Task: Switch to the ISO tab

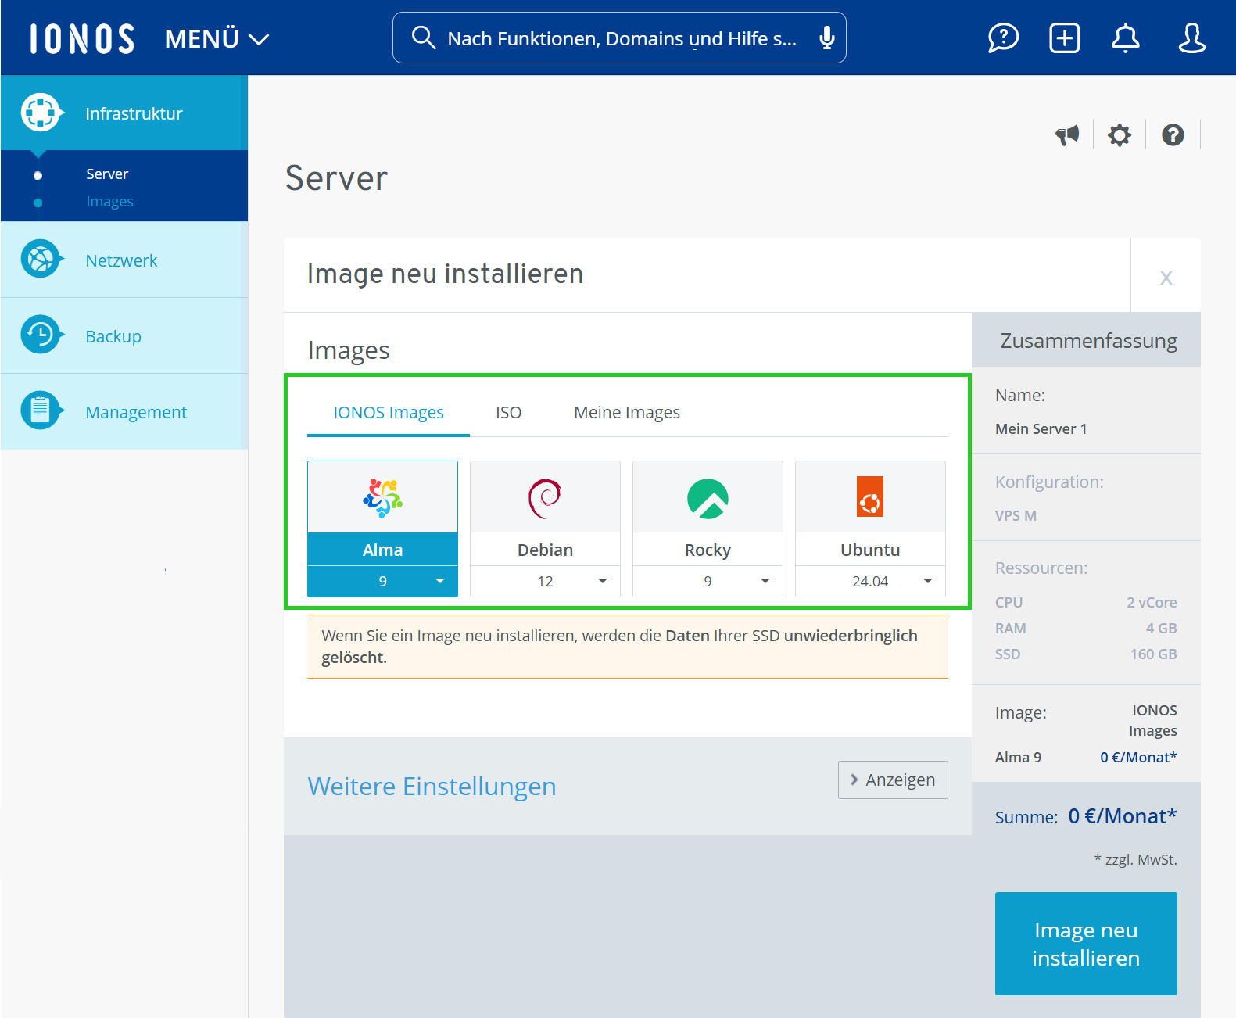Action: tap(508, 412)
